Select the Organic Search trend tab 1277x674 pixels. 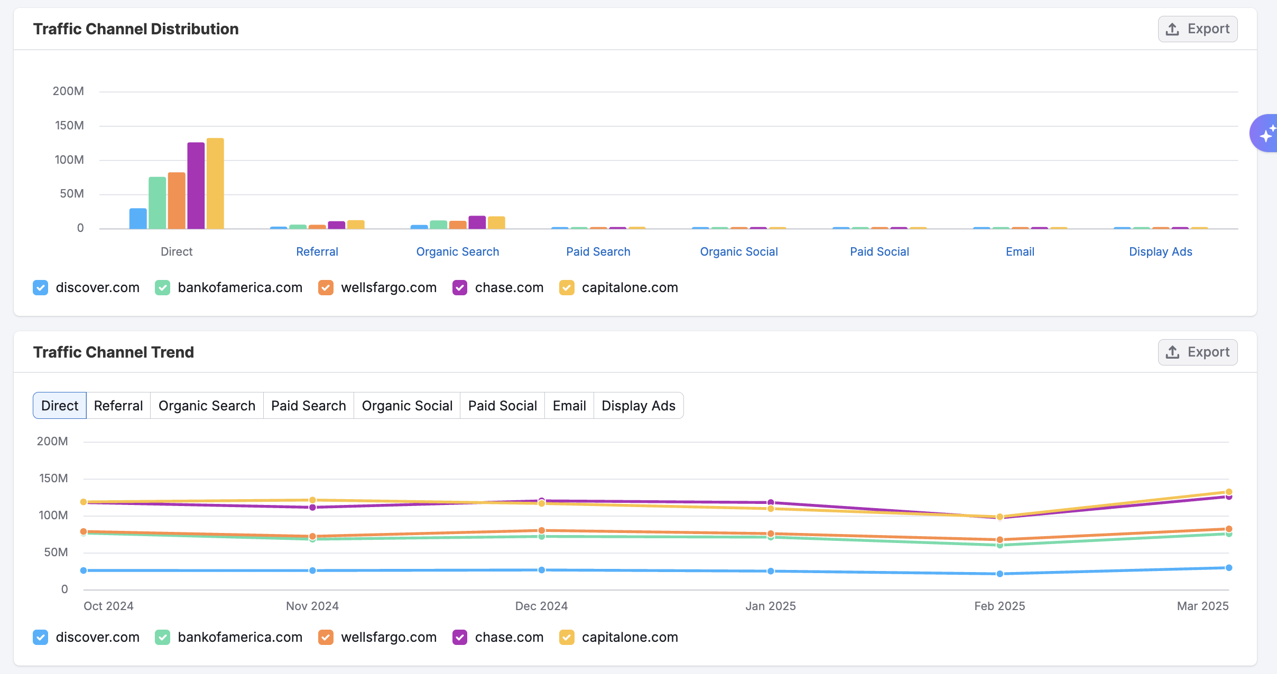[207, 406]
